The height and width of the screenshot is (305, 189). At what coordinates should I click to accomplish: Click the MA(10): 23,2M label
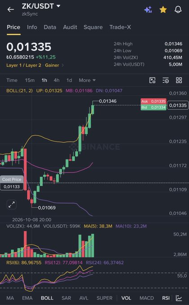click(x=131, y=226)
